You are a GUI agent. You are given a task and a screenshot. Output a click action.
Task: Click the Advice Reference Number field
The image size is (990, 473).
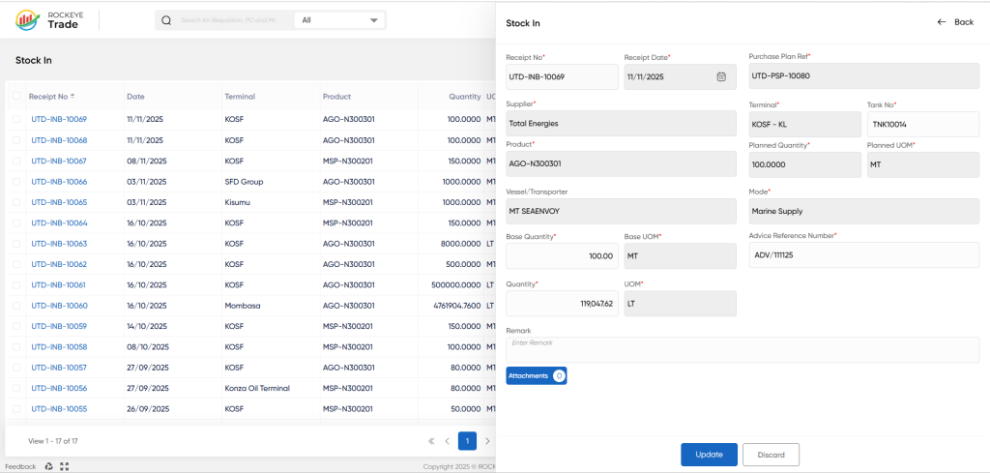coord(863,255)
